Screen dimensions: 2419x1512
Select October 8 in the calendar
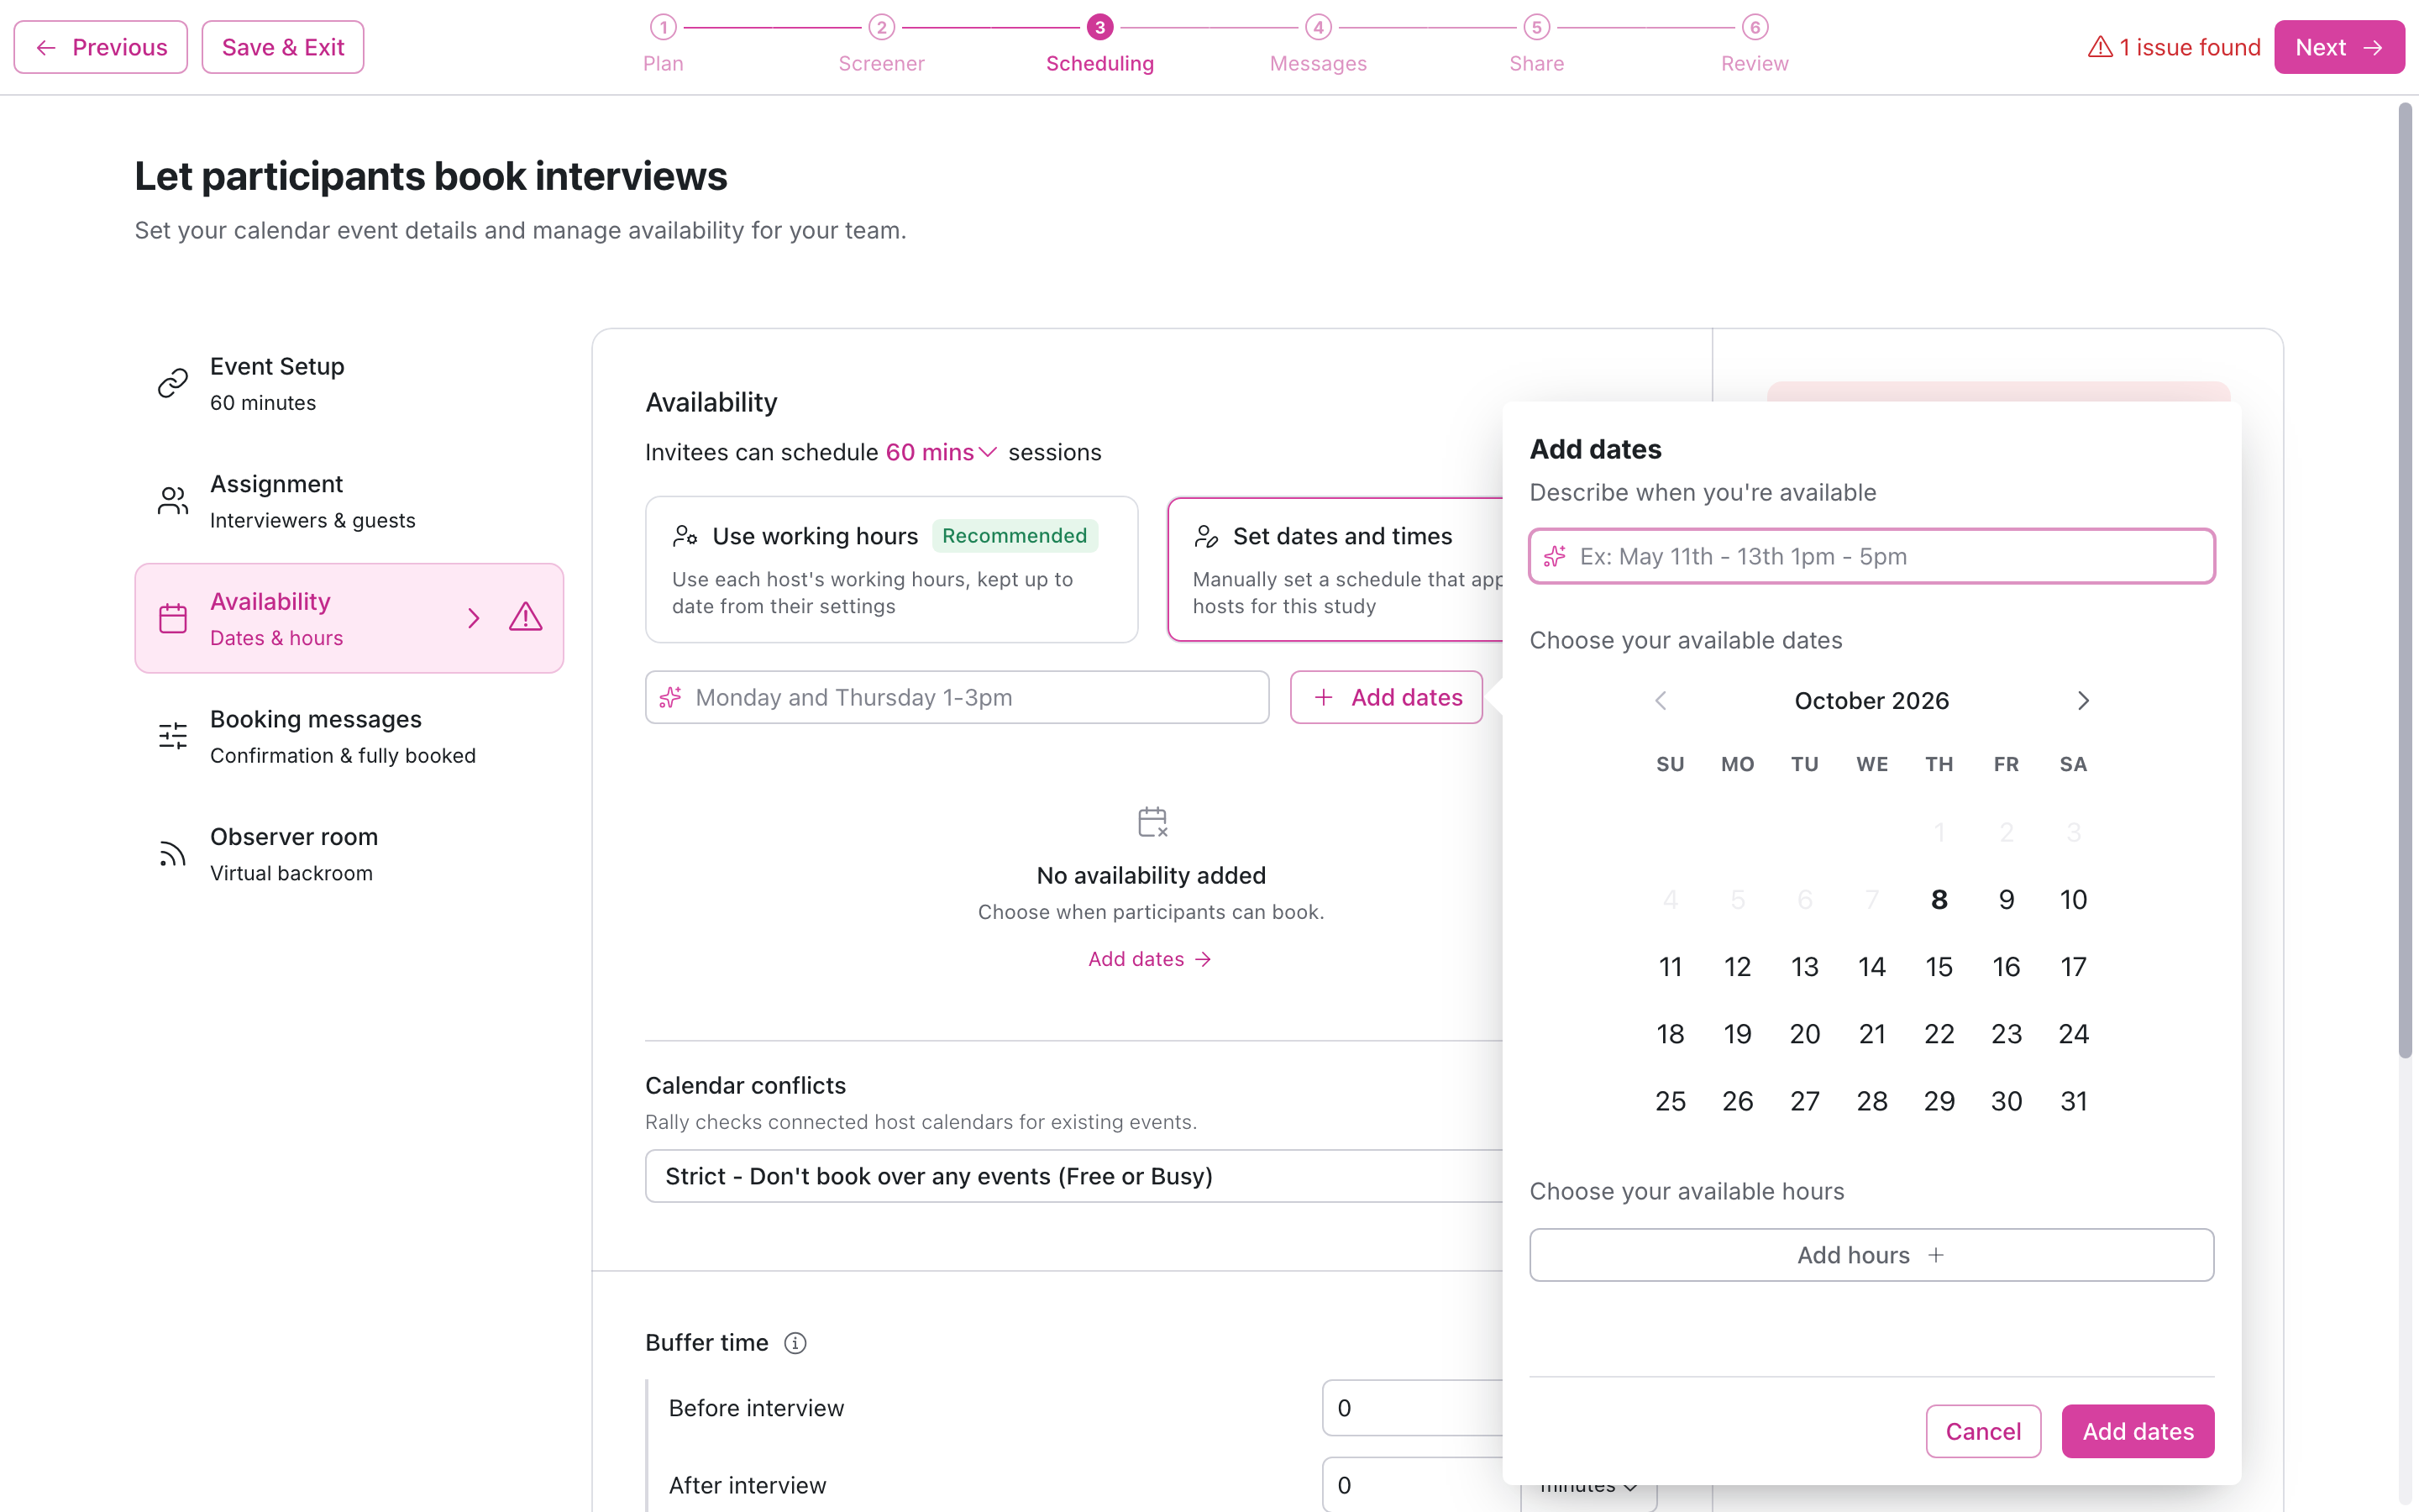(x=1939, y=899)
